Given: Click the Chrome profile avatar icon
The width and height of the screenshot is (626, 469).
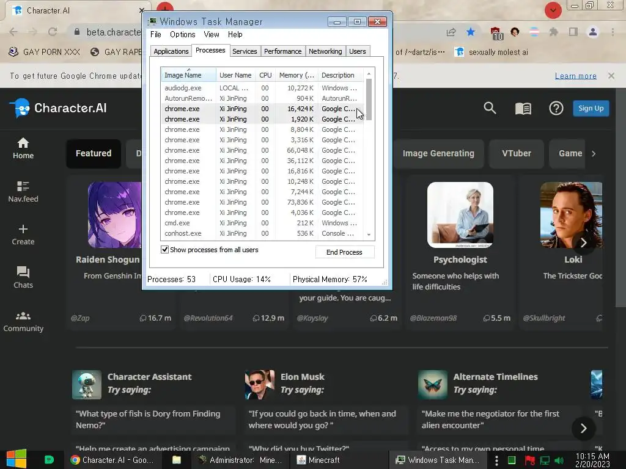Looking at the screenshot, I should point(593,32).
